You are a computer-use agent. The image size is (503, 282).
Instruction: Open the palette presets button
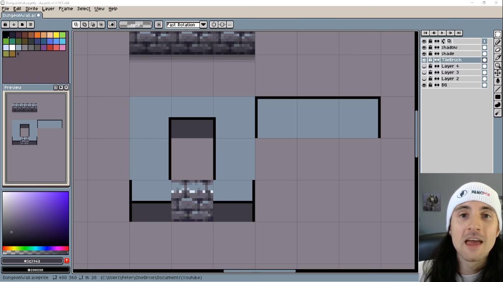[x=22, y=25]
